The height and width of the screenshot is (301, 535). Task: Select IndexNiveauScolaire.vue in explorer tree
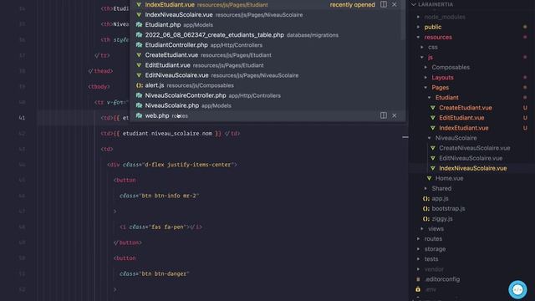472,168
